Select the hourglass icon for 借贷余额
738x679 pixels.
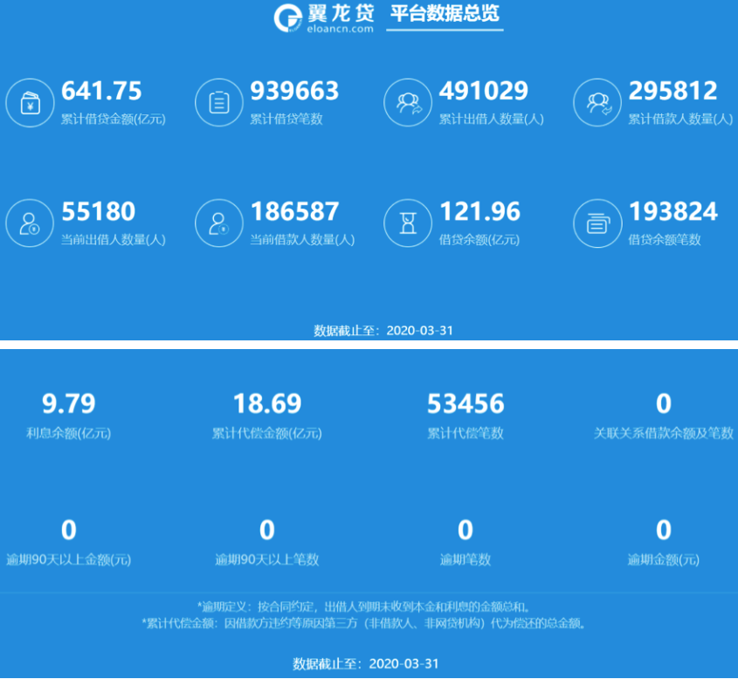[408, 223]
